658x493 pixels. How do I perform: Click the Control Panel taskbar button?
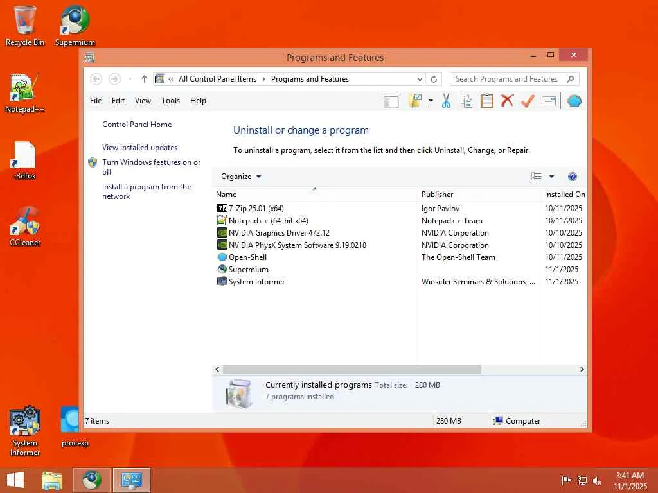(131, 480)
